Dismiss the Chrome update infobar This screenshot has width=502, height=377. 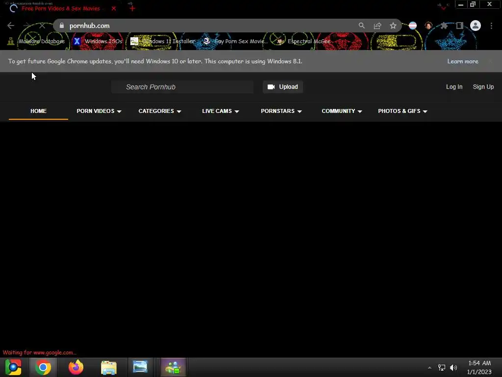coord(490,61)
